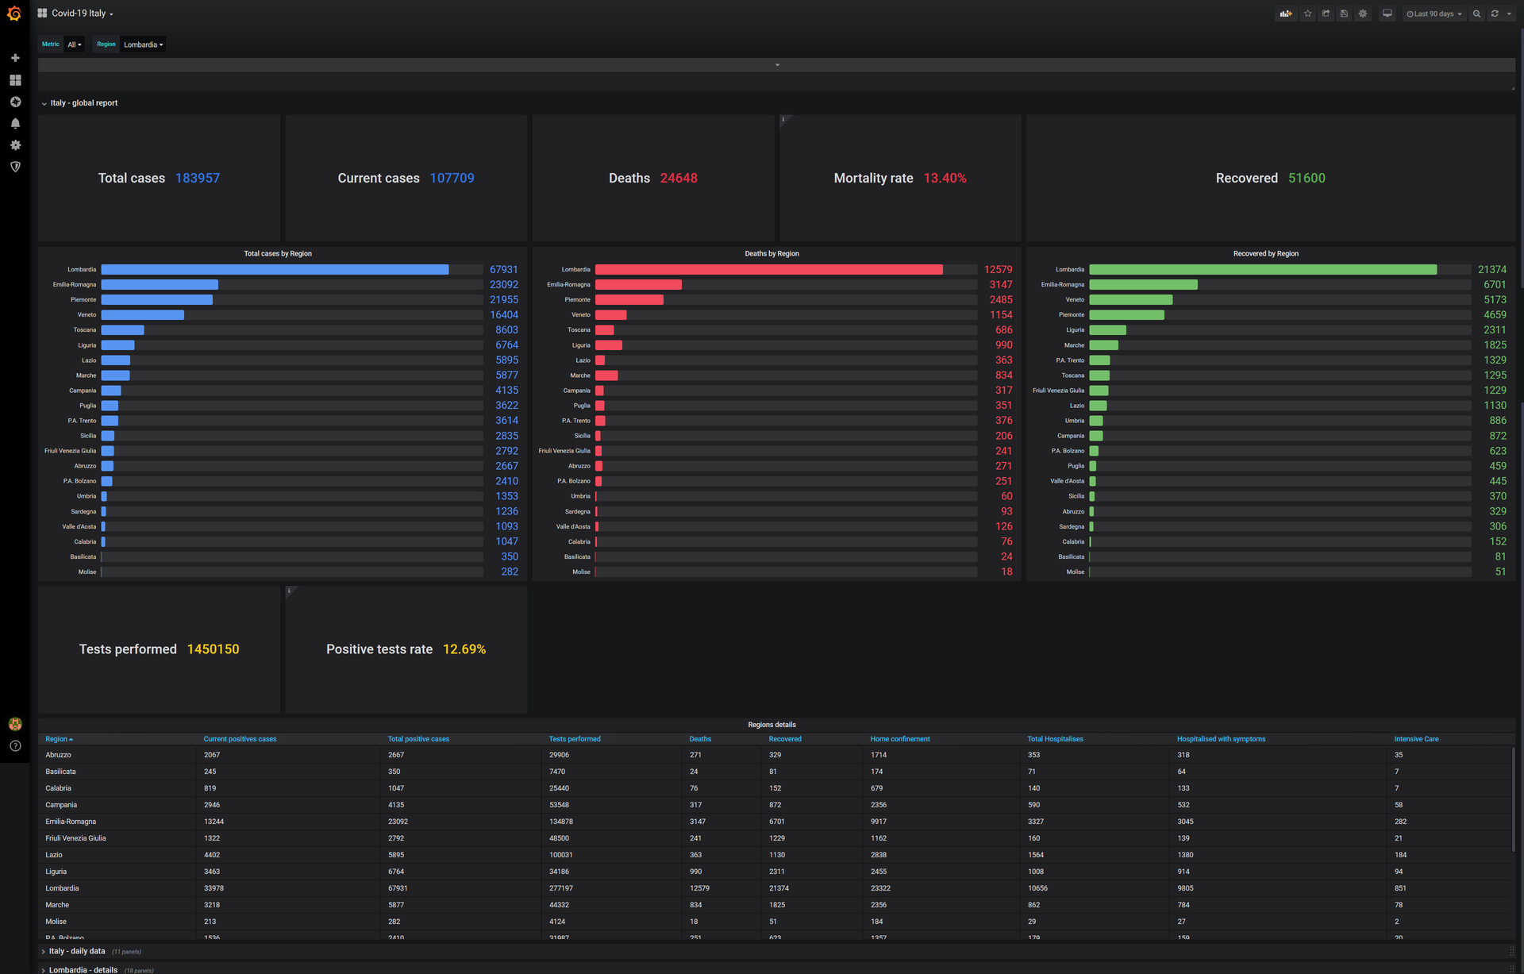
Task: Expand the Lombardia - details row
Action: pos(83,969)
